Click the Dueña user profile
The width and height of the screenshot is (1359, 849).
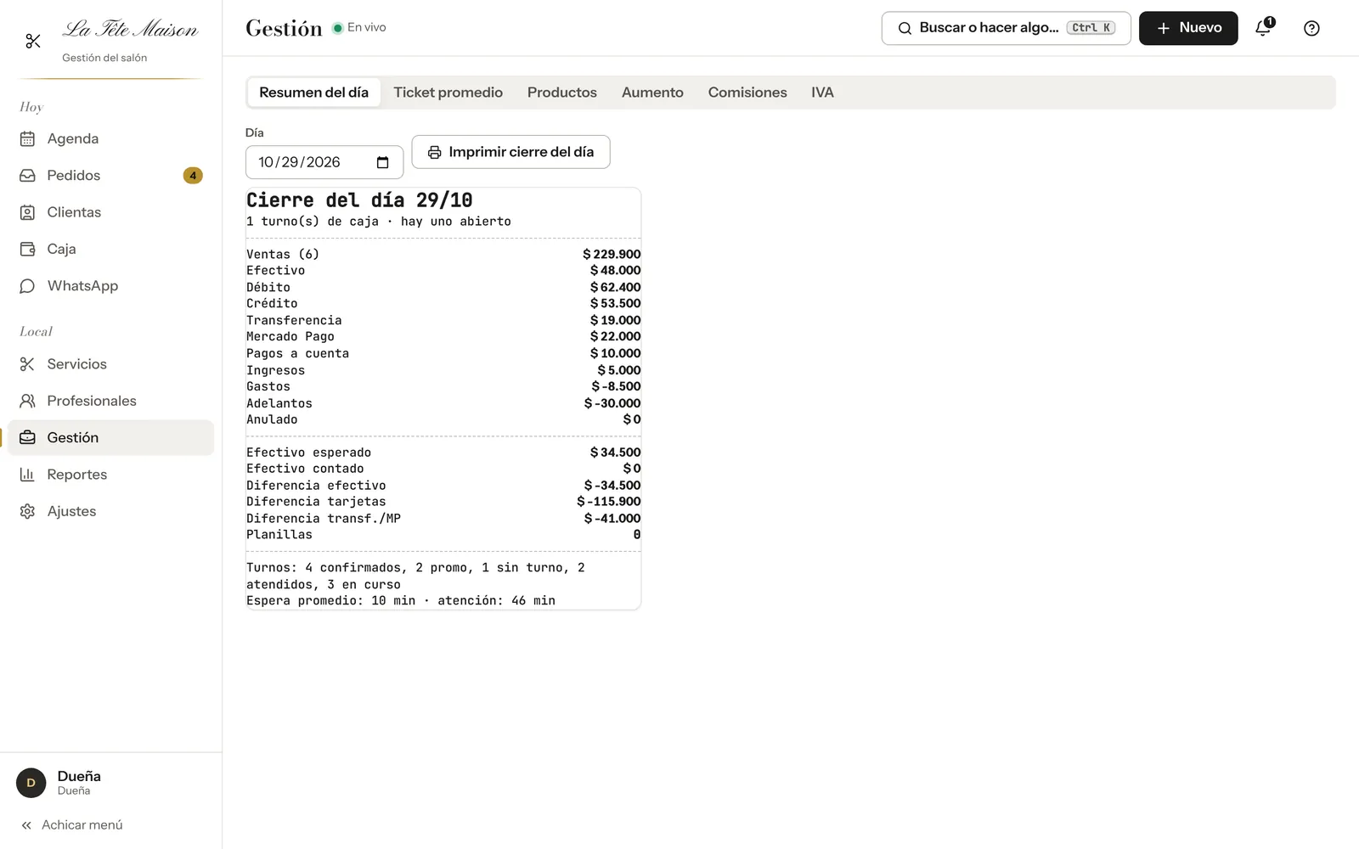tap(110, 782)
